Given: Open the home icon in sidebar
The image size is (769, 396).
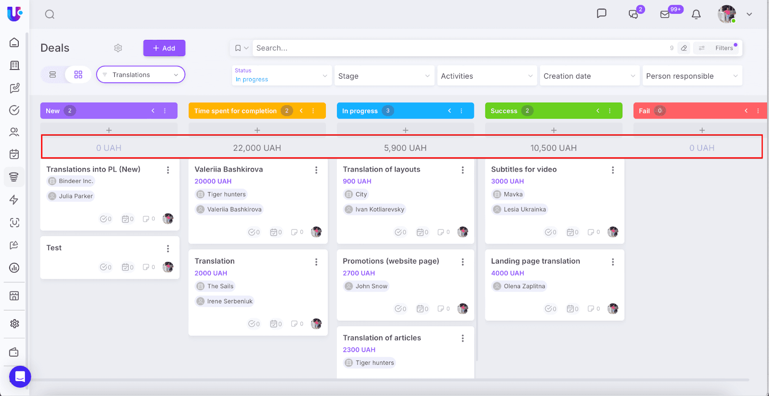Looking at the screenshot, I should [14, 43].
